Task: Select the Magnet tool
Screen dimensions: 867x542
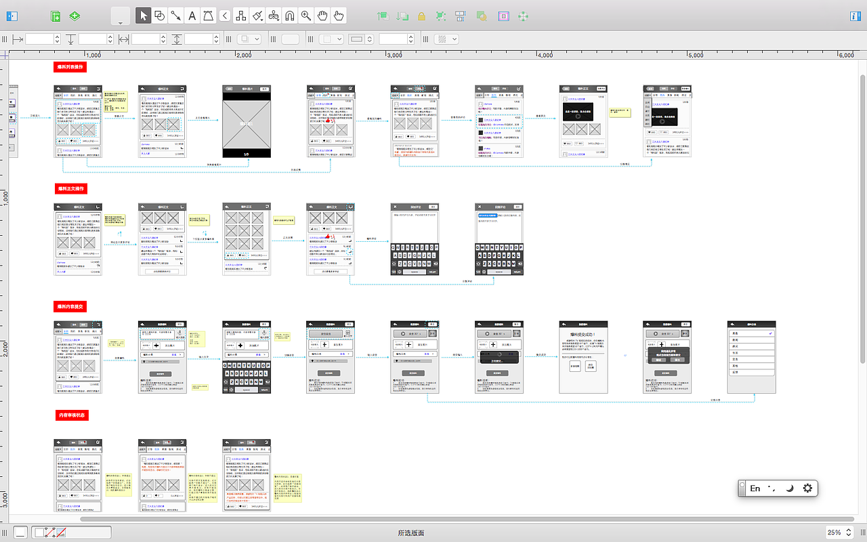Action: pyautogui.click(x=290, y=16)
